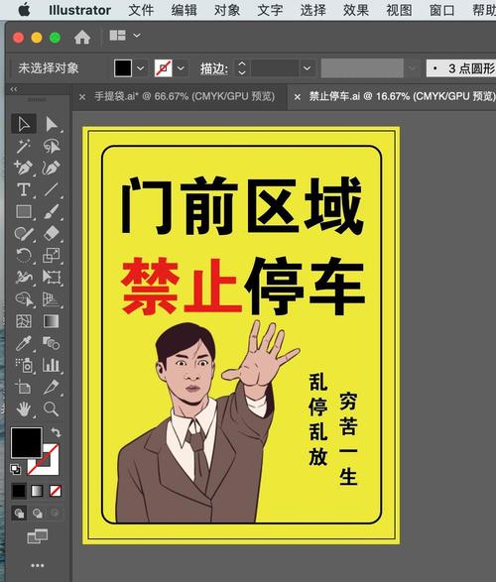Select the Scale tool
This screenshot has width=496, height=582.
click(52, 256)
